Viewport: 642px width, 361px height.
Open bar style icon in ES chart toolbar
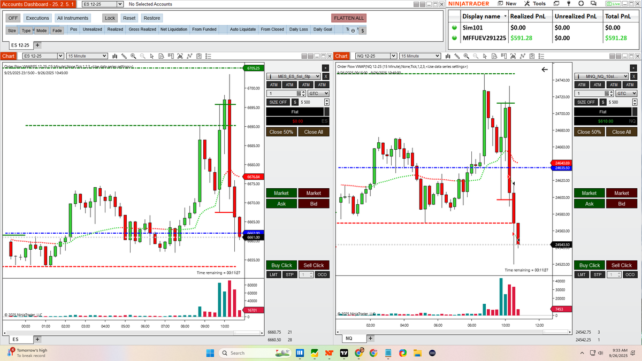[x=114, y=56]
